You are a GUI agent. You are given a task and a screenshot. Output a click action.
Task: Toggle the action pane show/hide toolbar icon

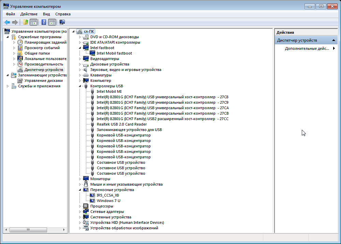pos(52,22)
